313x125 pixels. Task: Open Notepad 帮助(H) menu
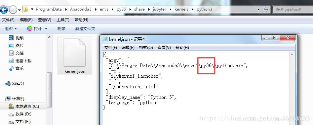pyautogui.click(x=182, y=48)
